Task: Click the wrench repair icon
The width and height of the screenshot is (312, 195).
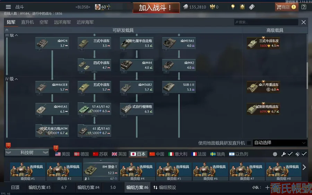Action: point(283,154)
